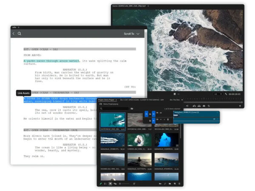The image size is (255, 191).
Task: Click the drag video only icon
Action: point(175,94)
